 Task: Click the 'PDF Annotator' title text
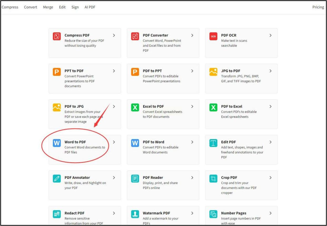[77, 178]
